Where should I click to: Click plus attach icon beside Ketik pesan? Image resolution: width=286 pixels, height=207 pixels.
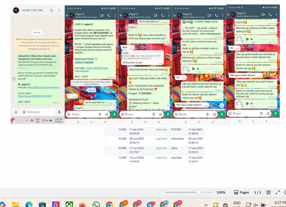16,112
